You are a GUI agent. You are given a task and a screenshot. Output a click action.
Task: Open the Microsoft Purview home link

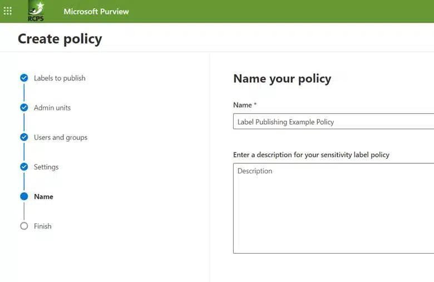[x=96, y=11]
